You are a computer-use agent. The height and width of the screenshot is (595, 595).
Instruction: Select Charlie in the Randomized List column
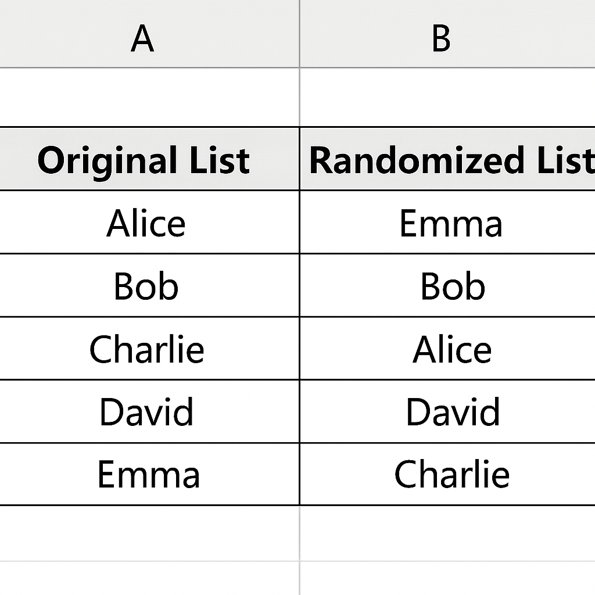(x=452, y=474)
